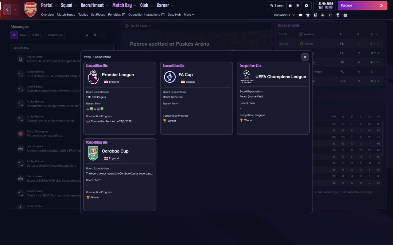
Task: Go back with the left arrow button
Action: [x=7, y=9]
